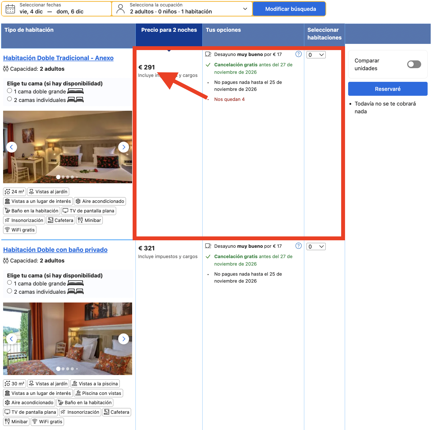Select 1 cama doble grande for baño privado room
This screenshot has width=432, height=430.
(10, 283)
